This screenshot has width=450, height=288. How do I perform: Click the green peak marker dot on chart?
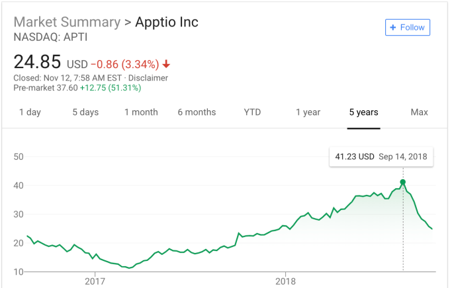point(403,182)
